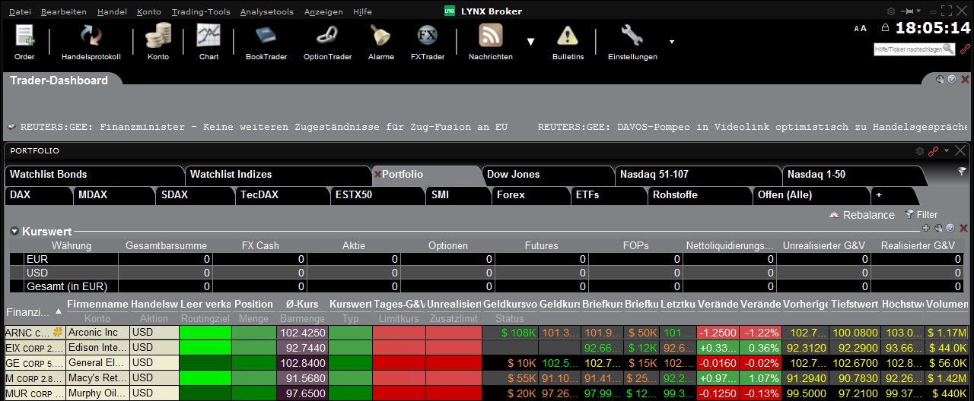Switch to the Dow Jones tab
This screenshot has height=401, width=974.
[513, 174]
